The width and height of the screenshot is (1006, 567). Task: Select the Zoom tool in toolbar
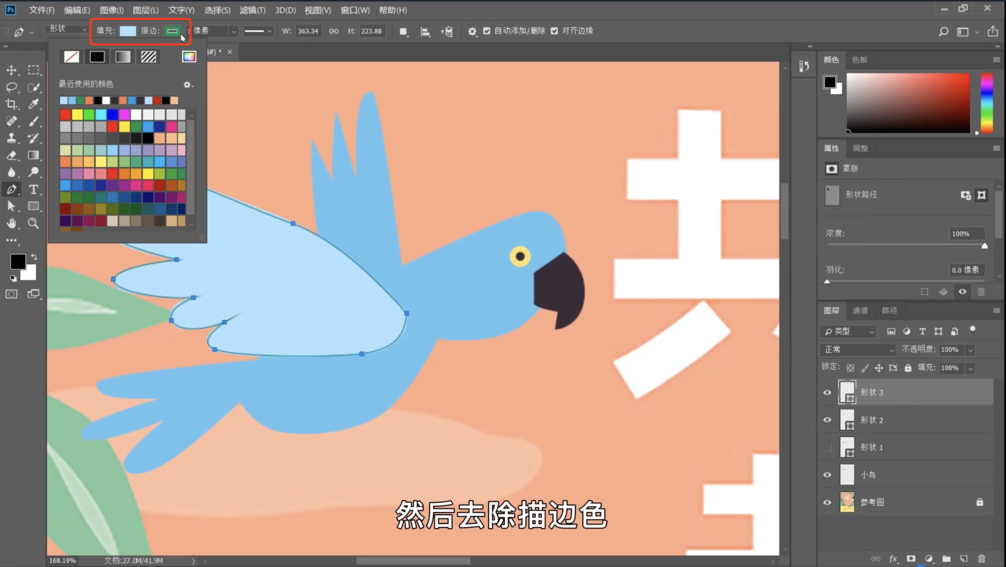pos(34,223)
